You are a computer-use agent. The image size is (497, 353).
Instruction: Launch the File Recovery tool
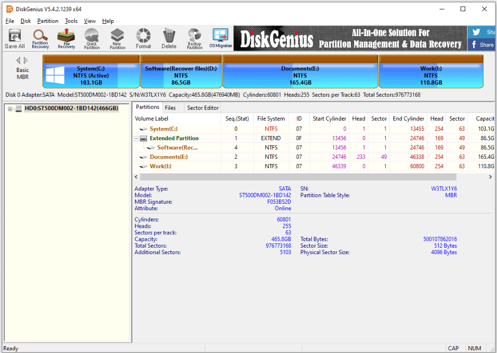(x=66, y=39)
